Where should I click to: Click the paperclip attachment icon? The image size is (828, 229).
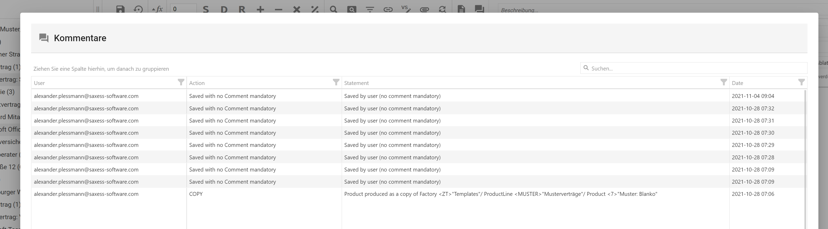pyautogui.click(x=424, y=9)
